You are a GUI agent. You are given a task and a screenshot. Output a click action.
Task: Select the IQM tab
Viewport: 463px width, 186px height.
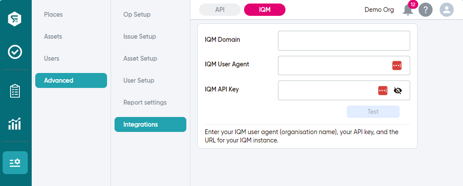[265, 9]
